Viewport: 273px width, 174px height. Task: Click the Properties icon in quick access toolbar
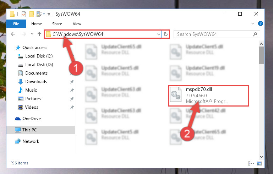(24, 14)
